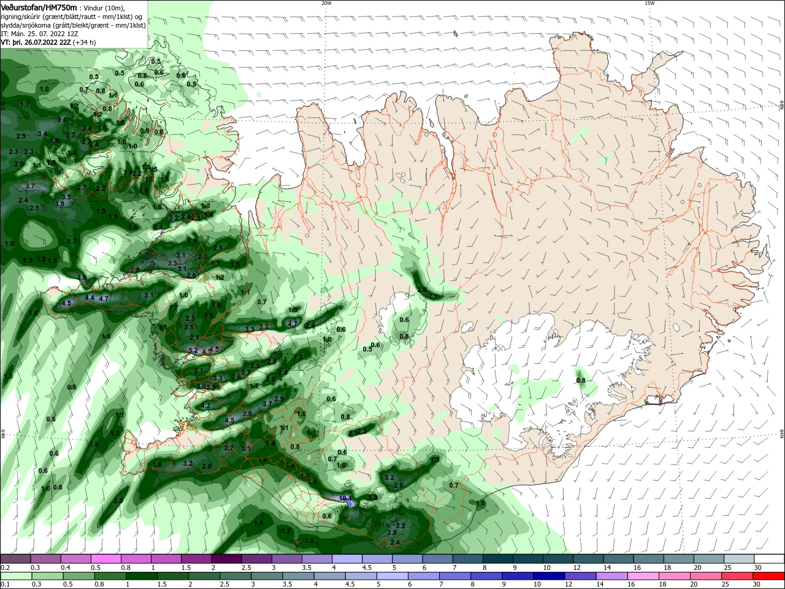Click the 0.2 label in snow legend

[5, 568]
